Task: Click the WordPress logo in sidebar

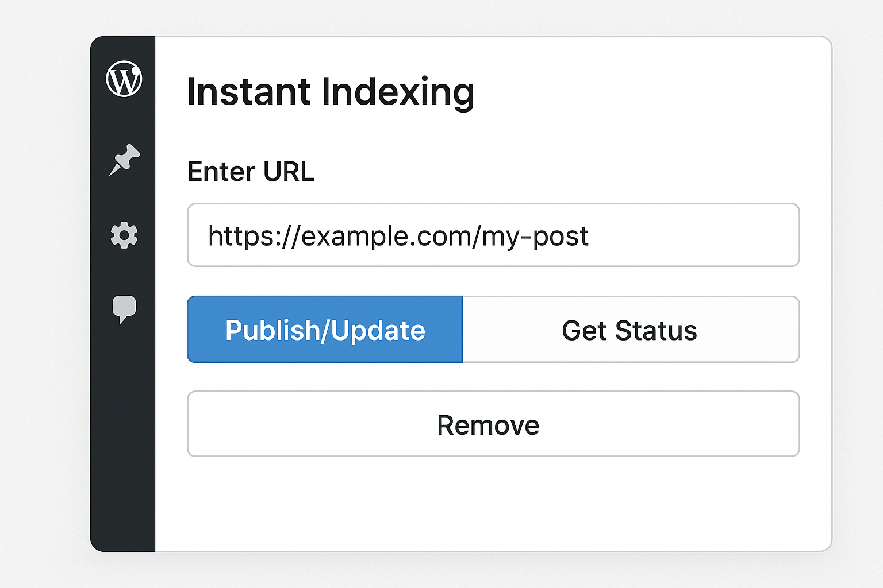Action: coord(124,79)
